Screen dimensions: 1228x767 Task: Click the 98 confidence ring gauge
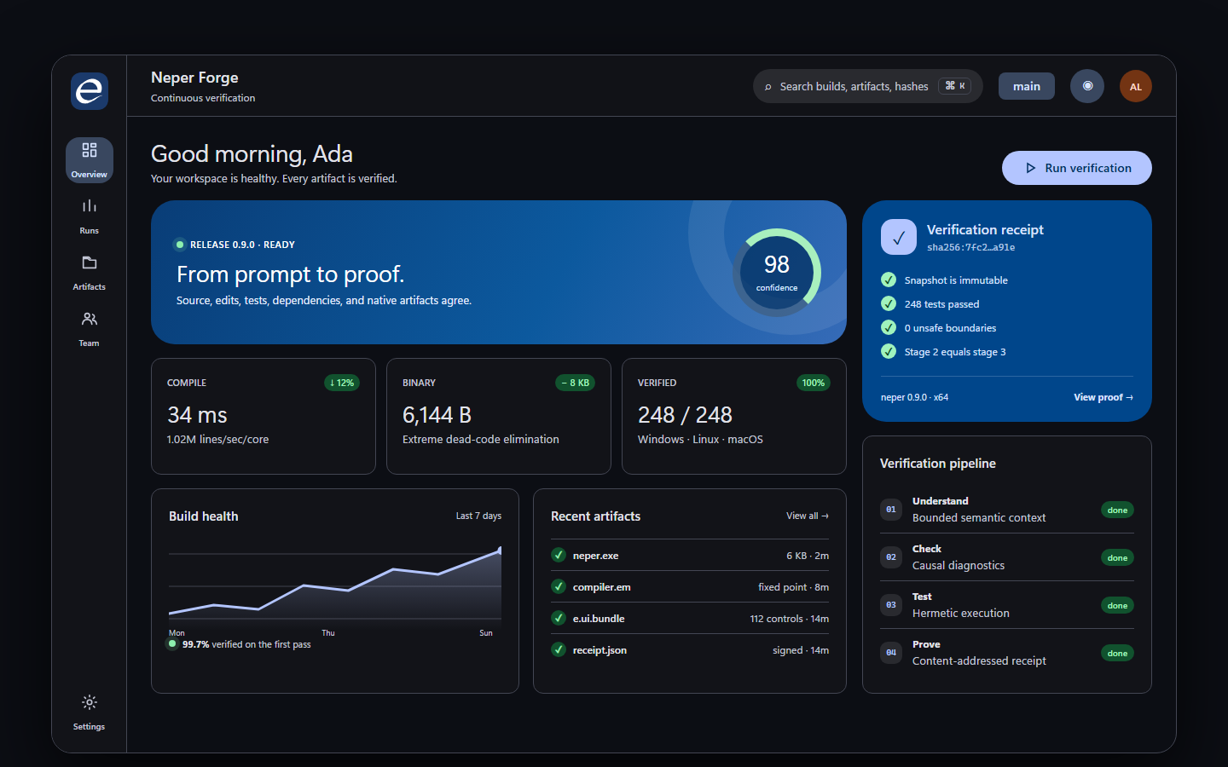pos(777,273)
